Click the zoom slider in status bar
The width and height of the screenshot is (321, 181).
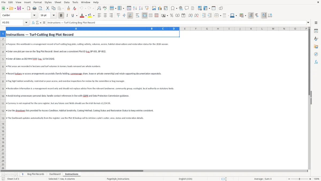(x=300, y=179)
